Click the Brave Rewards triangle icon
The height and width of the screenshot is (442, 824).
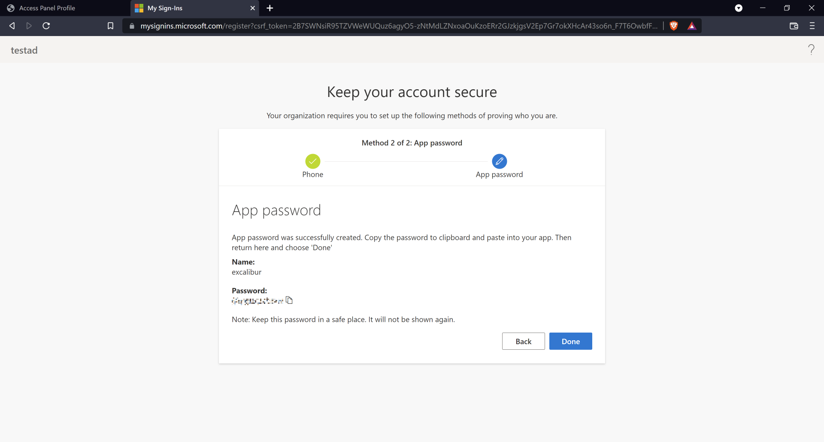(691, 26)
